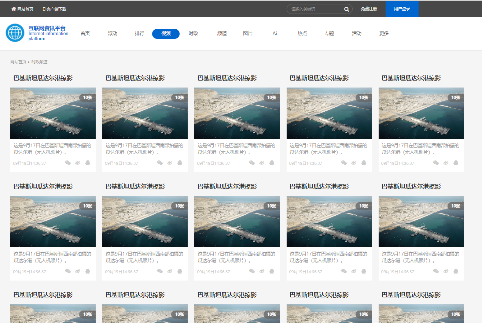Share top-row first card via WeChat icon
The image size is (482, 323).
(x=68, y=163)
